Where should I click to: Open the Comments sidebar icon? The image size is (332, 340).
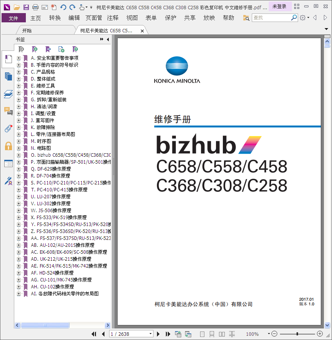click(8, 111)
